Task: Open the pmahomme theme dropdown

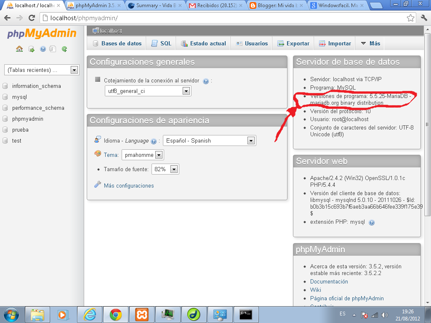Action: [x=143, y=155]
